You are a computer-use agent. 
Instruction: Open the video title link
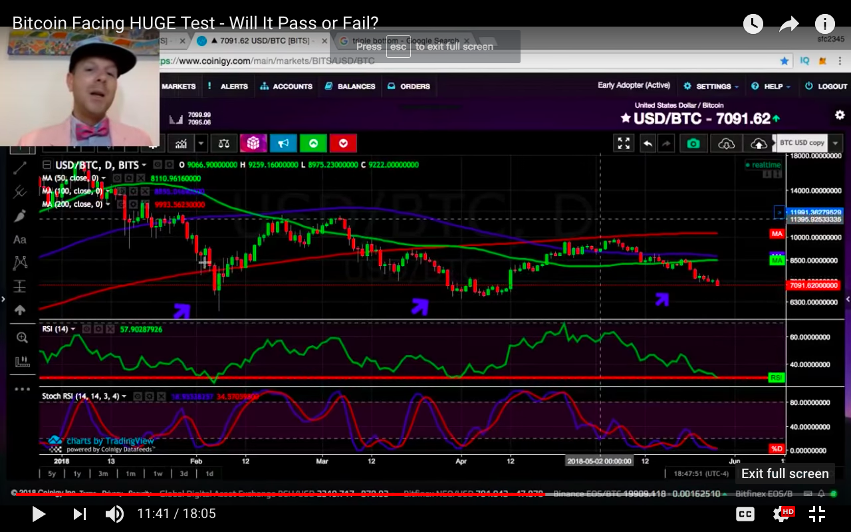(x=195, y=23)
